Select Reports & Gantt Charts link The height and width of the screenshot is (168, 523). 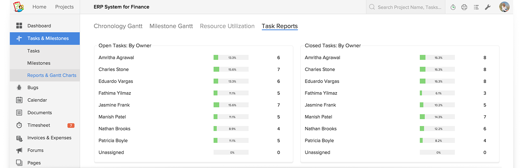[52, 75]
